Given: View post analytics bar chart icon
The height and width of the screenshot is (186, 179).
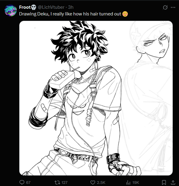Looking at the screenshot, I should click(x=128, y=182).
